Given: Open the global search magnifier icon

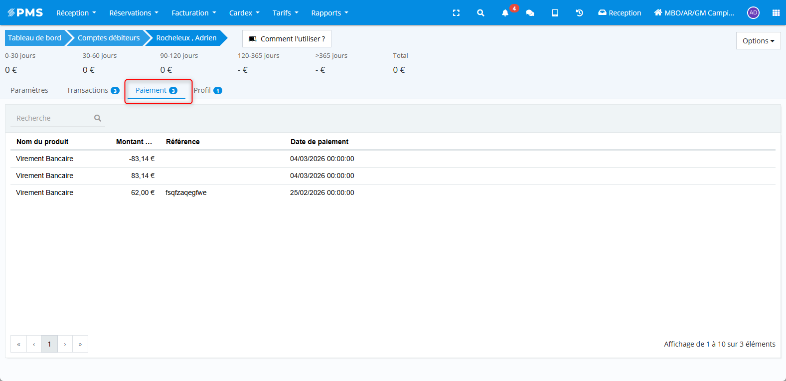Looking at the screenshot, I should click(x=480, y=13).
